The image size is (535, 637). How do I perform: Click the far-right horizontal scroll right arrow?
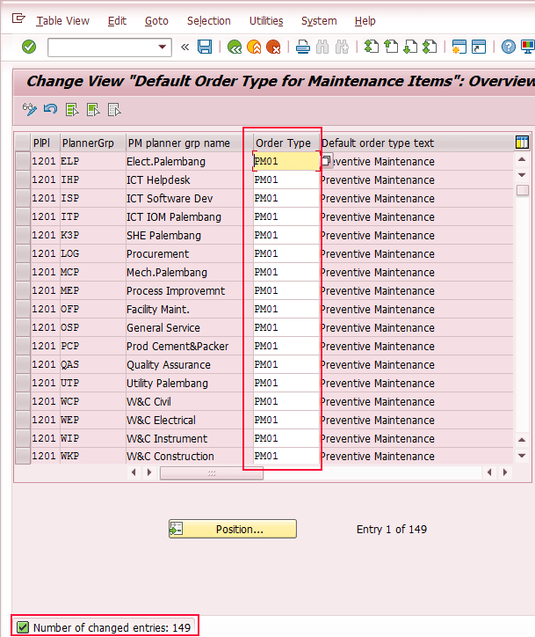pyautogui.click(x=505, y=472)
